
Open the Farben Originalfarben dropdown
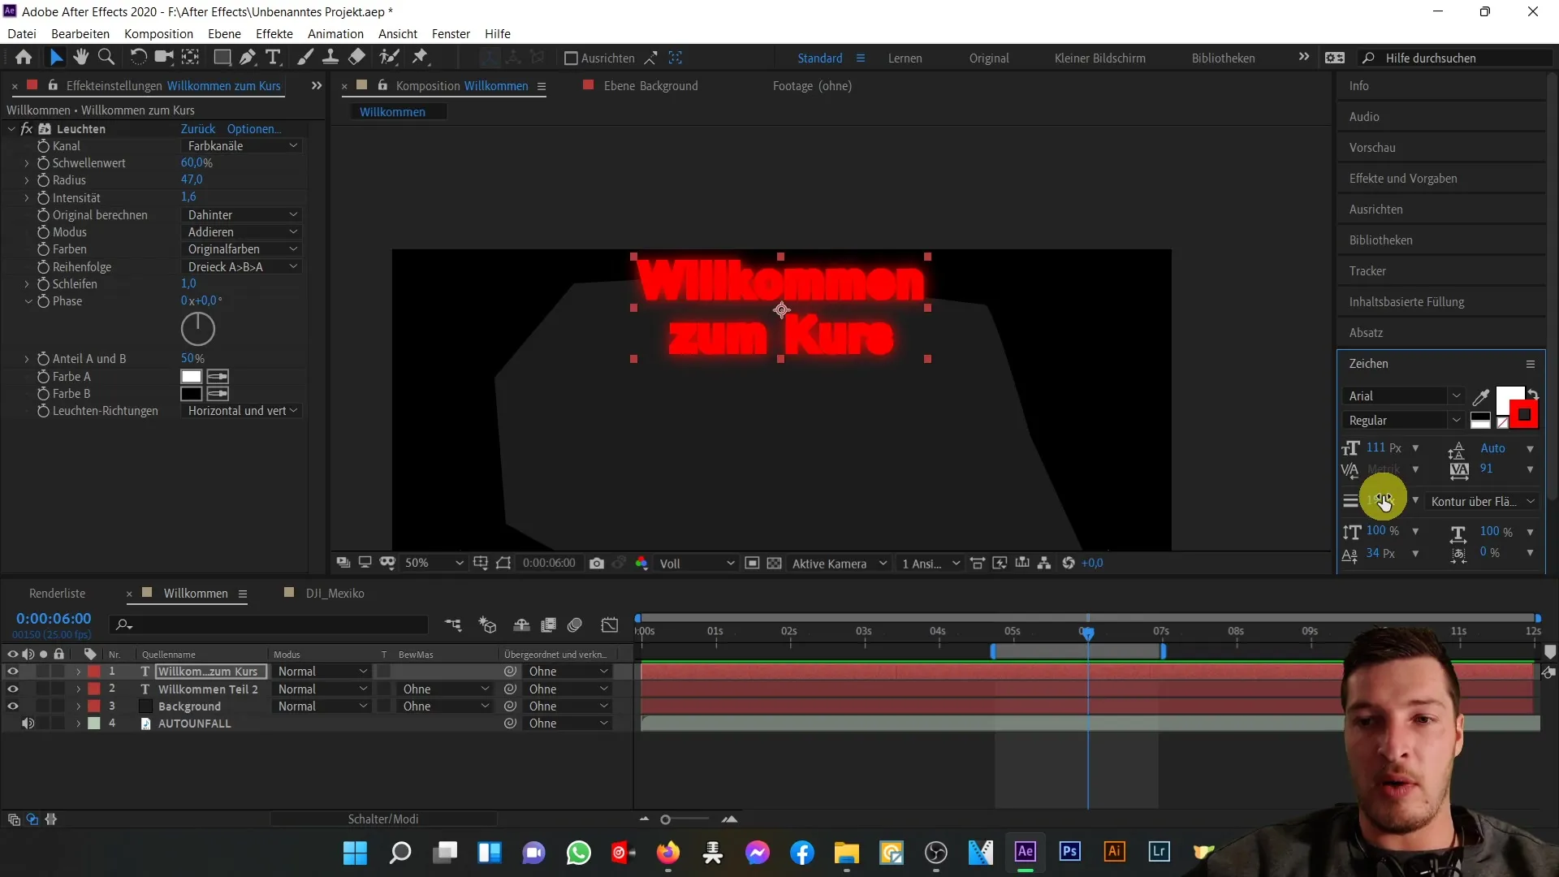pos(241,249)
